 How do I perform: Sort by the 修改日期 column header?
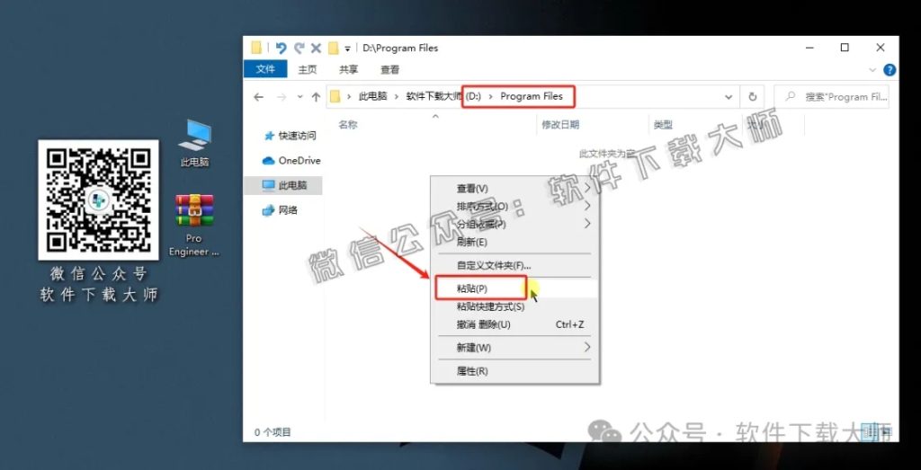coord(560,124)
